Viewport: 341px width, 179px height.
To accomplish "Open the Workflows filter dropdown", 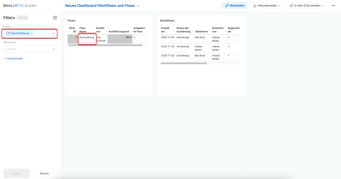I will [x=54, y=49].
